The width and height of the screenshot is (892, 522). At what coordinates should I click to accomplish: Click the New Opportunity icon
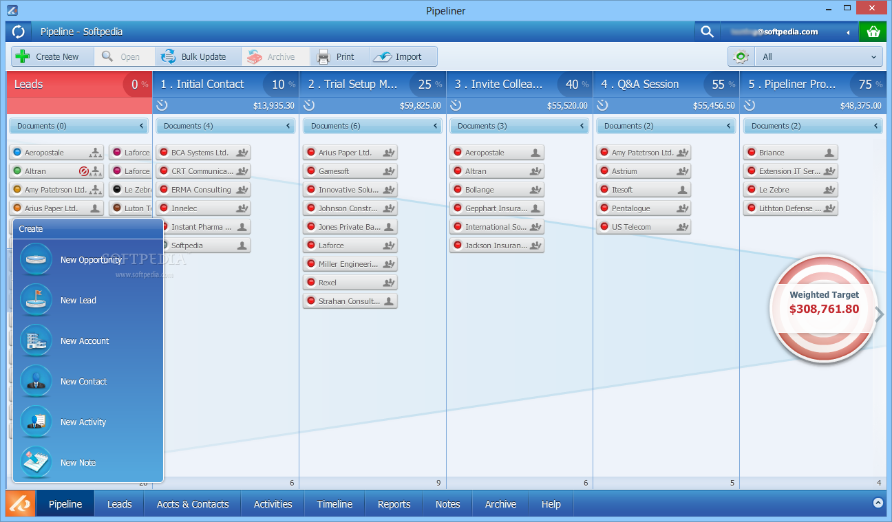36,260
